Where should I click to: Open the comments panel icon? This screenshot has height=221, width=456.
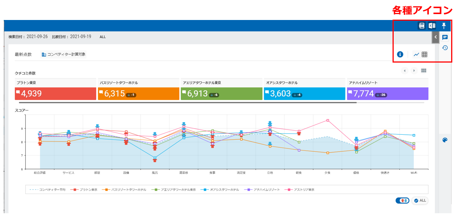(x=445, y=37)
